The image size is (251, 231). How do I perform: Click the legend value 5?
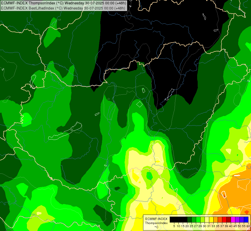[x=174, y=226]
